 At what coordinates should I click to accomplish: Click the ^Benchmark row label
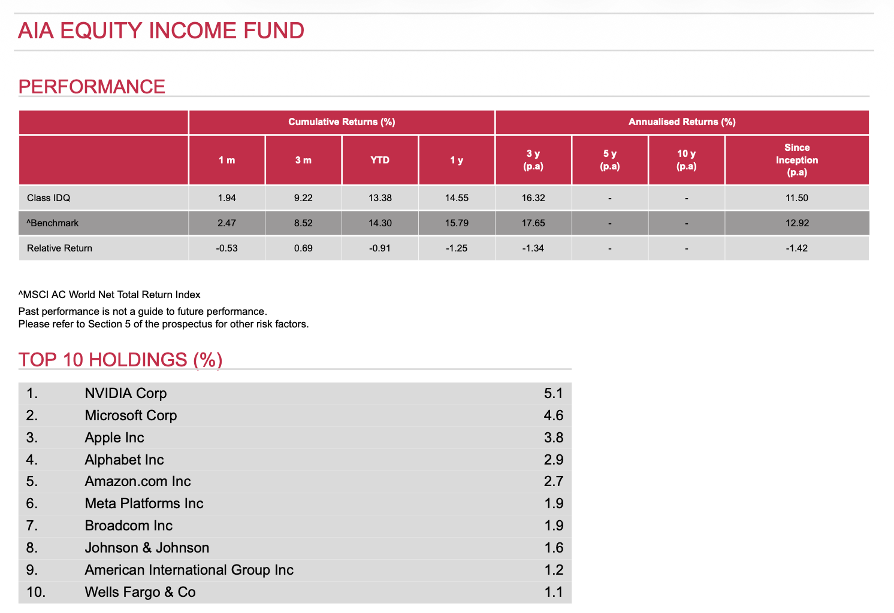click(x=53, y=223)
